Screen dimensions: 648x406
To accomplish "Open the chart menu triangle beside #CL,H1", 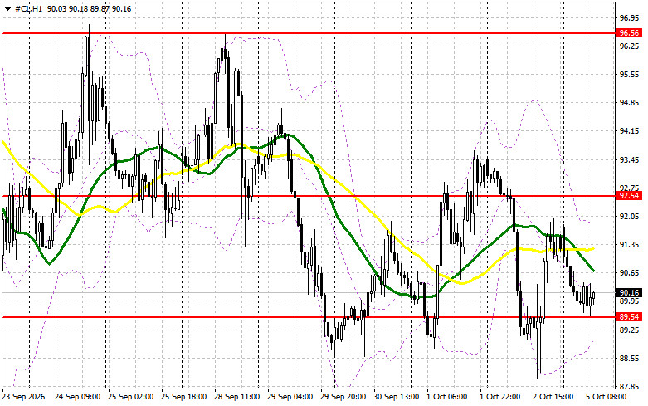I will pos(7,8).
